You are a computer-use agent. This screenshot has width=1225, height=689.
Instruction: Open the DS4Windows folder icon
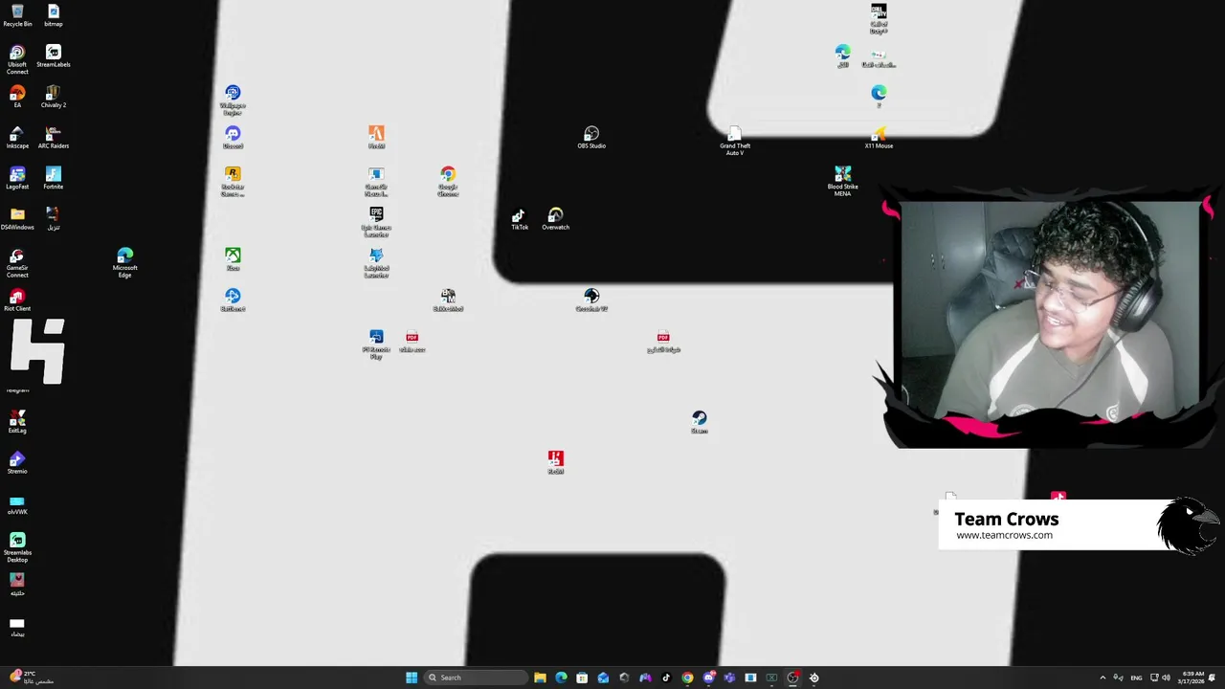point(17,219)
